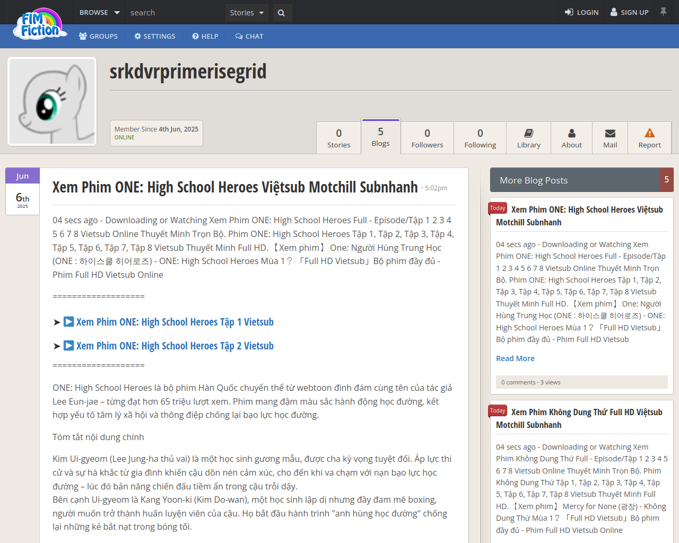Open the Groups menu item
The width and height of the screenshot is (679, 543).
(x=99, y=36)
